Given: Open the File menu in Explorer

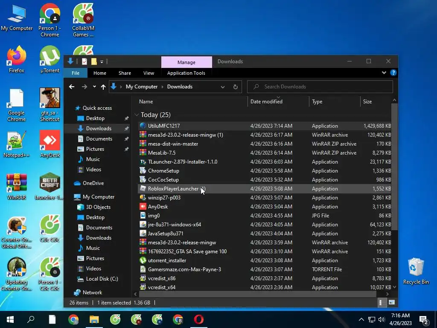Looking at the screenshot, I should pos(76,73).
